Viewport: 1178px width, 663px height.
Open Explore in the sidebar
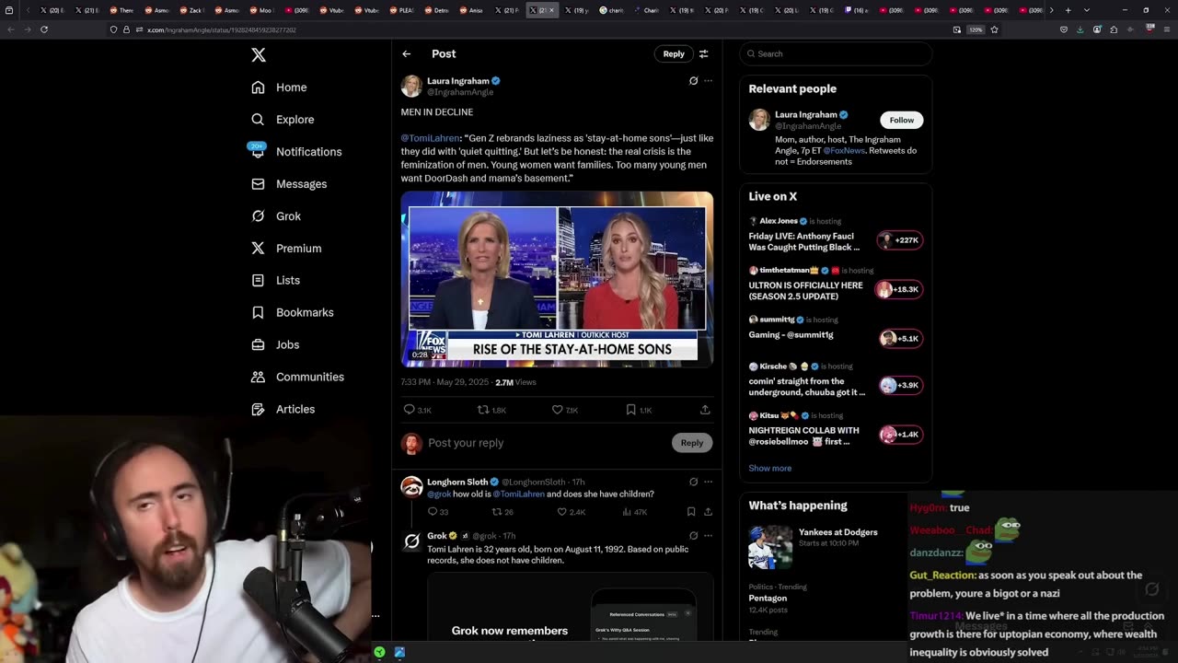point(283,120)
